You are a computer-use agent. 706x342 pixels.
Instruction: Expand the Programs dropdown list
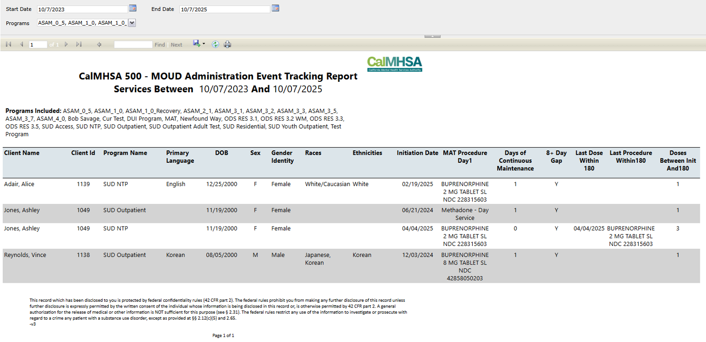click(132, 23)
